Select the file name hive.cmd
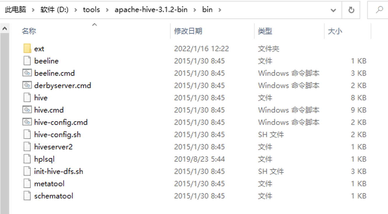The height and width of the screenshot is (214, 388). [x=49, y=110]
